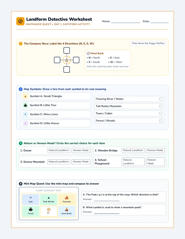This screenshot has width=185, height=239.
Task: Click the section 2 blue number badge
Action: click(21, 89)
